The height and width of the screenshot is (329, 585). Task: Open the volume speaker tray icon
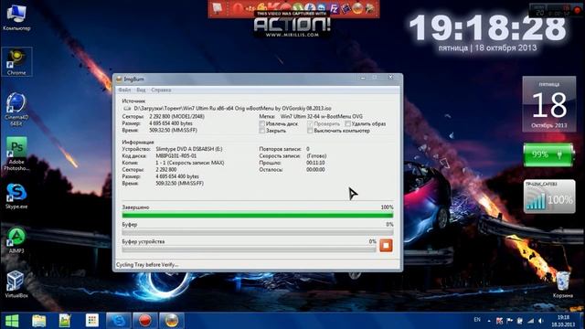pyautogui.click(x=540, y=321)
